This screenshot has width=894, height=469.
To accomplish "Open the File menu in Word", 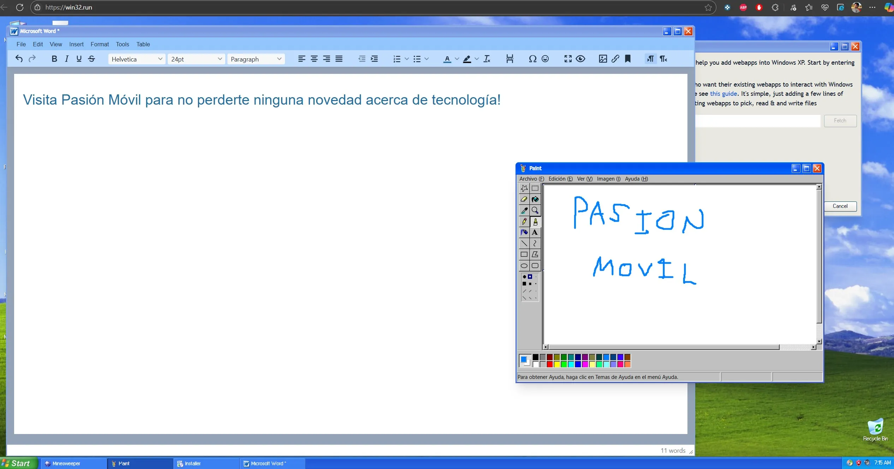I will pos(21,44).
